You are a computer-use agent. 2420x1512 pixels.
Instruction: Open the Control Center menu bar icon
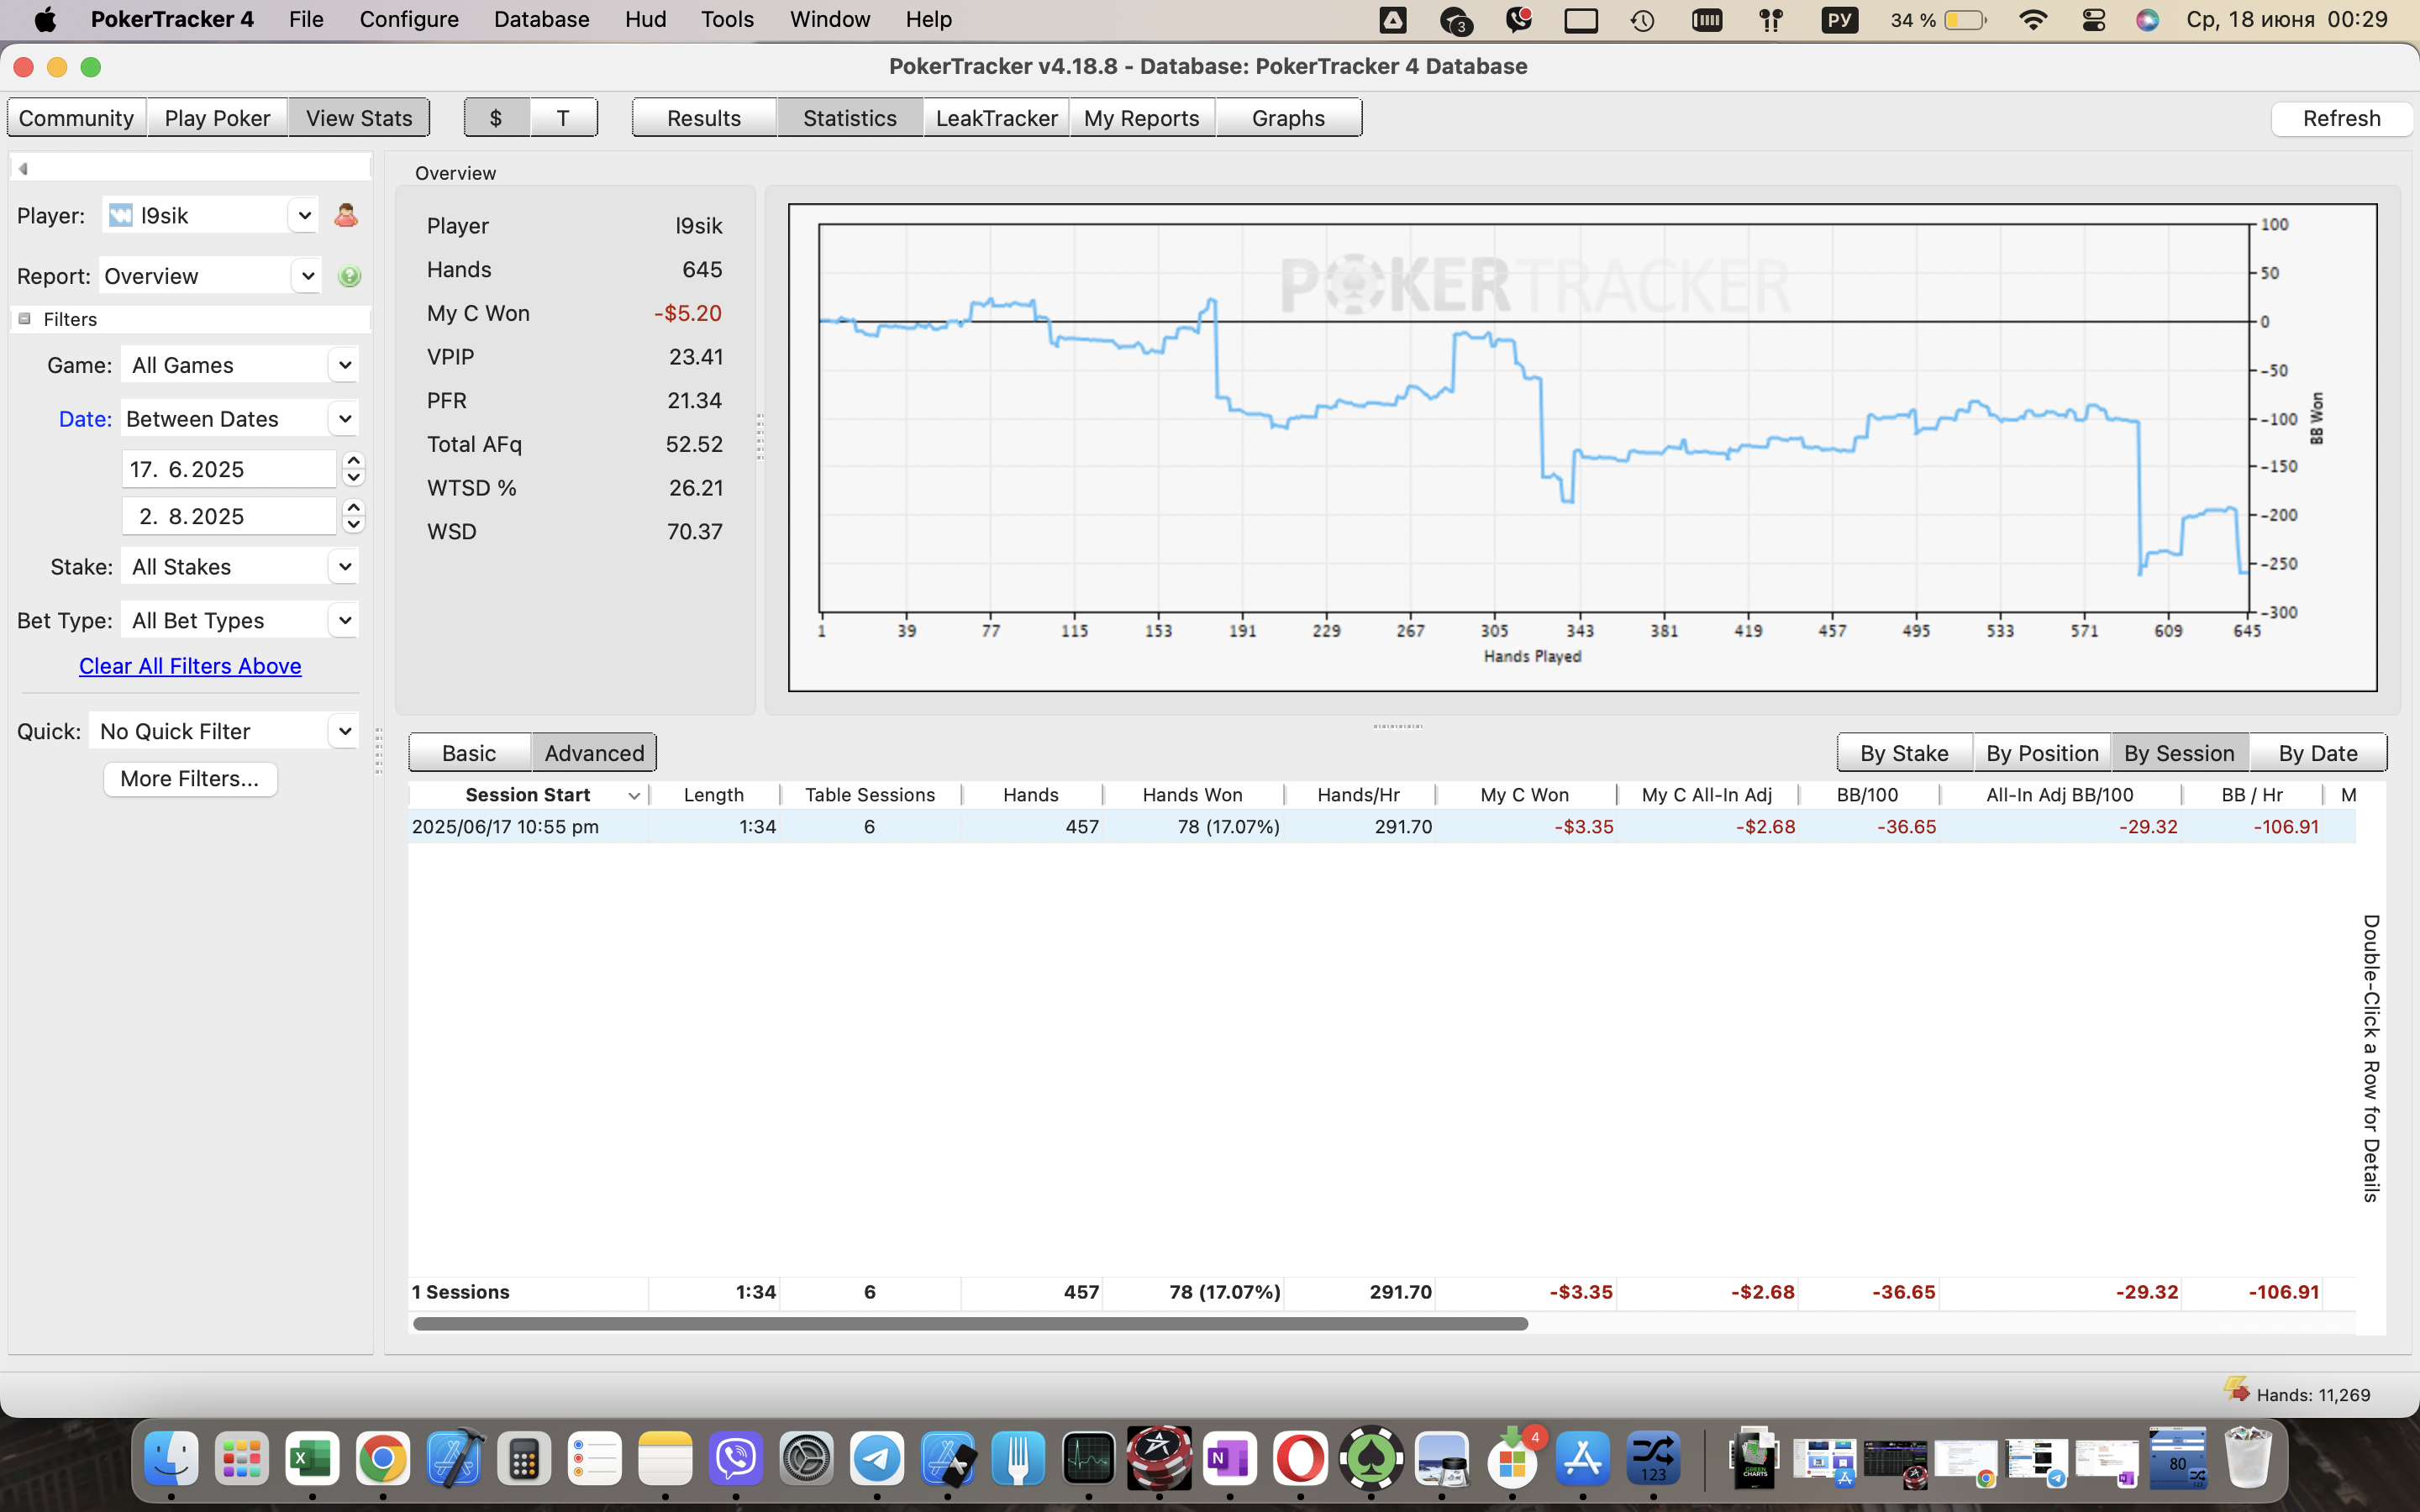[2093, 20]
